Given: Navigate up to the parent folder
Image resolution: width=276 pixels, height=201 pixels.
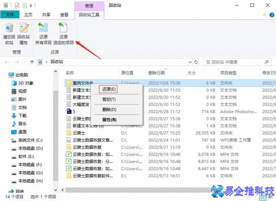Looking at the screenshot, I should click(x=31, y=62).
